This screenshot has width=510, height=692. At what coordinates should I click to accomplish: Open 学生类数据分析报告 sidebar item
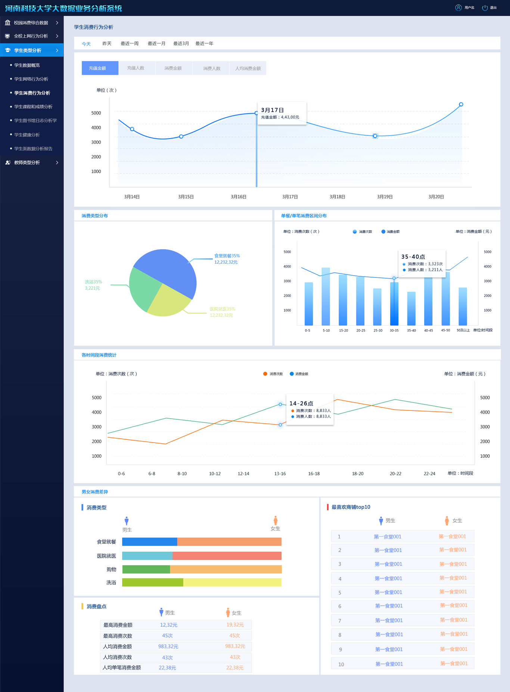[33, 149]
